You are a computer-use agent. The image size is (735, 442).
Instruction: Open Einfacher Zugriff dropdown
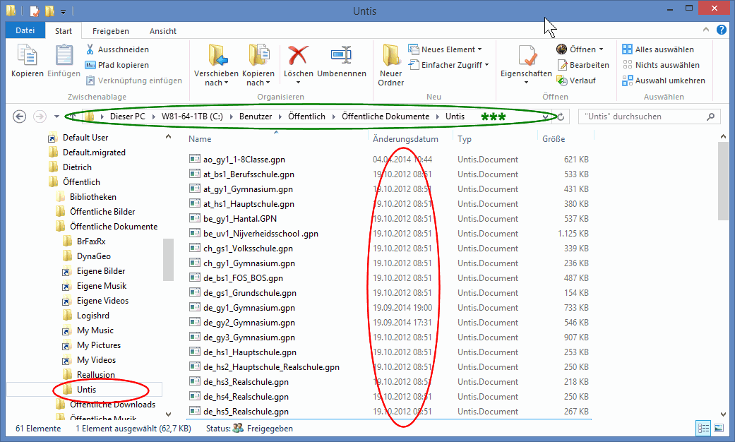pos(448,65)
